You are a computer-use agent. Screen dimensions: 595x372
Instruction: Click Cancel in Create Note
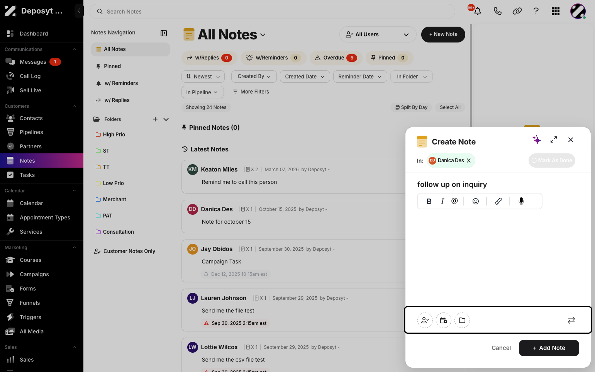(501, 348)
